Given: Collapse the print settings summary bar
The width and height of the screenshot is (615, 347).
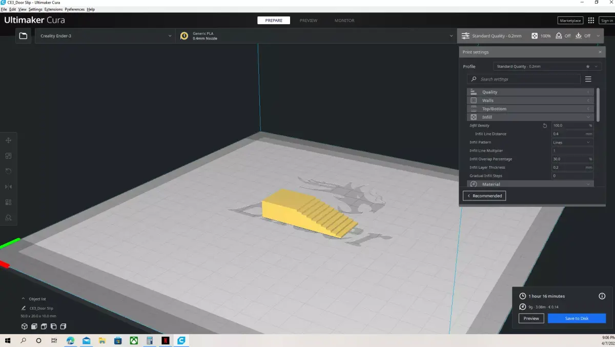Looking at the screenshot, I should pyautogui.click(x=598, y=36).
